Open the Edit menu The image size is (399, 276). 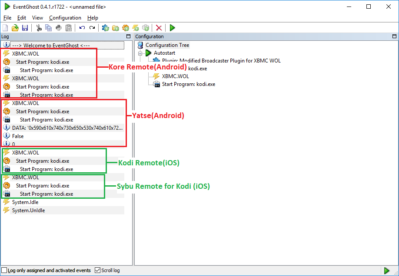click(x=22, y=18)
